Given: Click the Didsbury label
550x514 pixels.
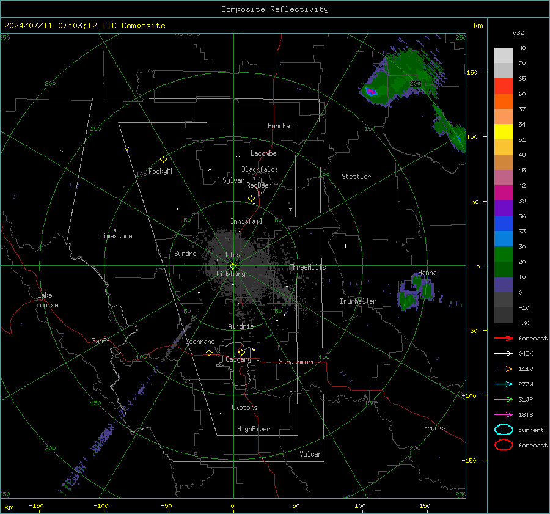Looking at the screenshot, I should tap(230, 274).
